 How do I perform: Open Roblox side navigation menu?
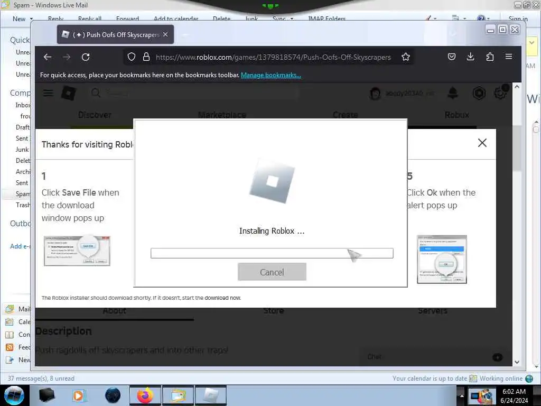pos(48,93)
